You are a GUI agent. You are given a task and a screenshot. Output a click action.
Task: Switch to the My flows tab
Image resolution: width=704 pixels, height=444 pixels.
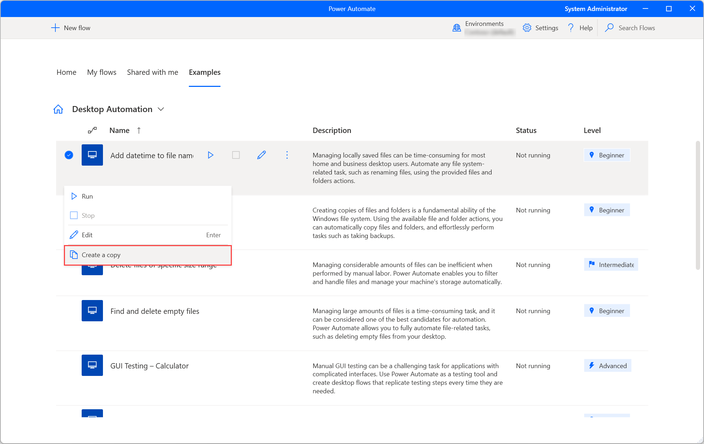(x=102, y=72)
